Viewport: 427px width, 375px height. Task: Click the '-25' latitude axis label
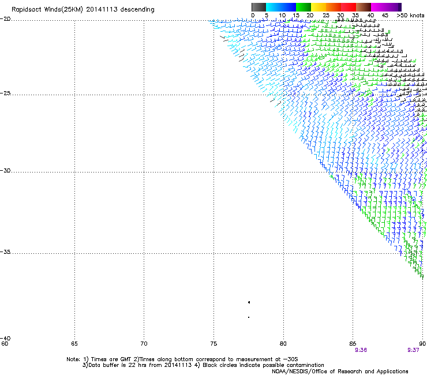(x=5, y=93)
